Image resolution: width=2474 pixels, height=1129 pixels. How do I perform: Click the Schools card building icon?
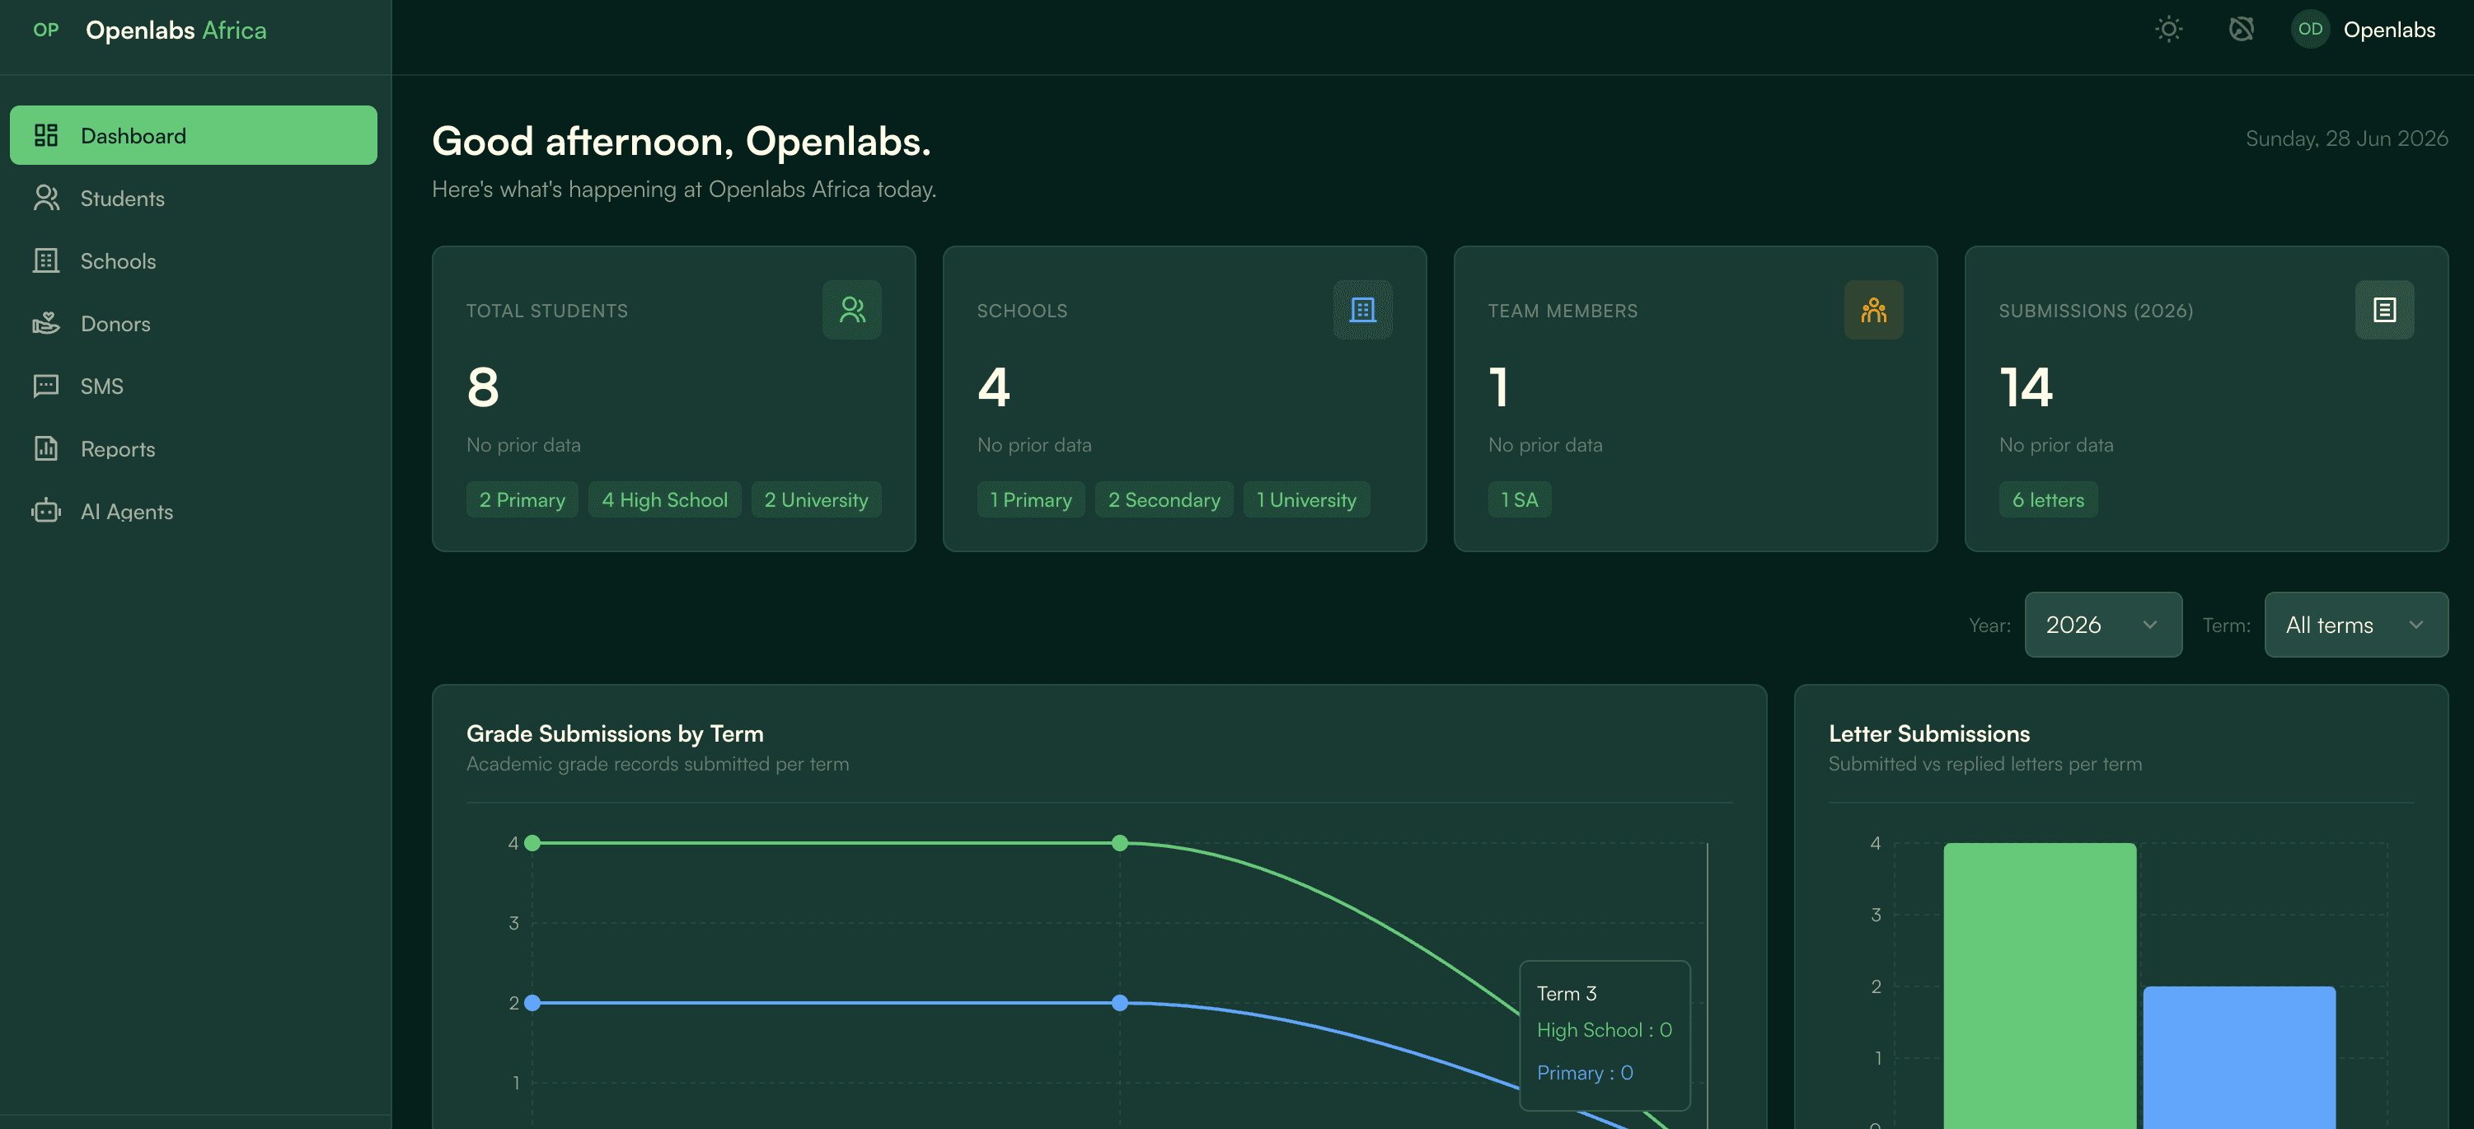click(x=1361, y=309)
